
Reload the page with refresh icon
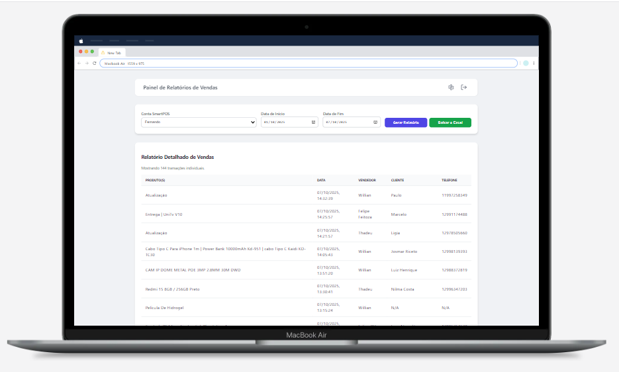pos(94,64)
